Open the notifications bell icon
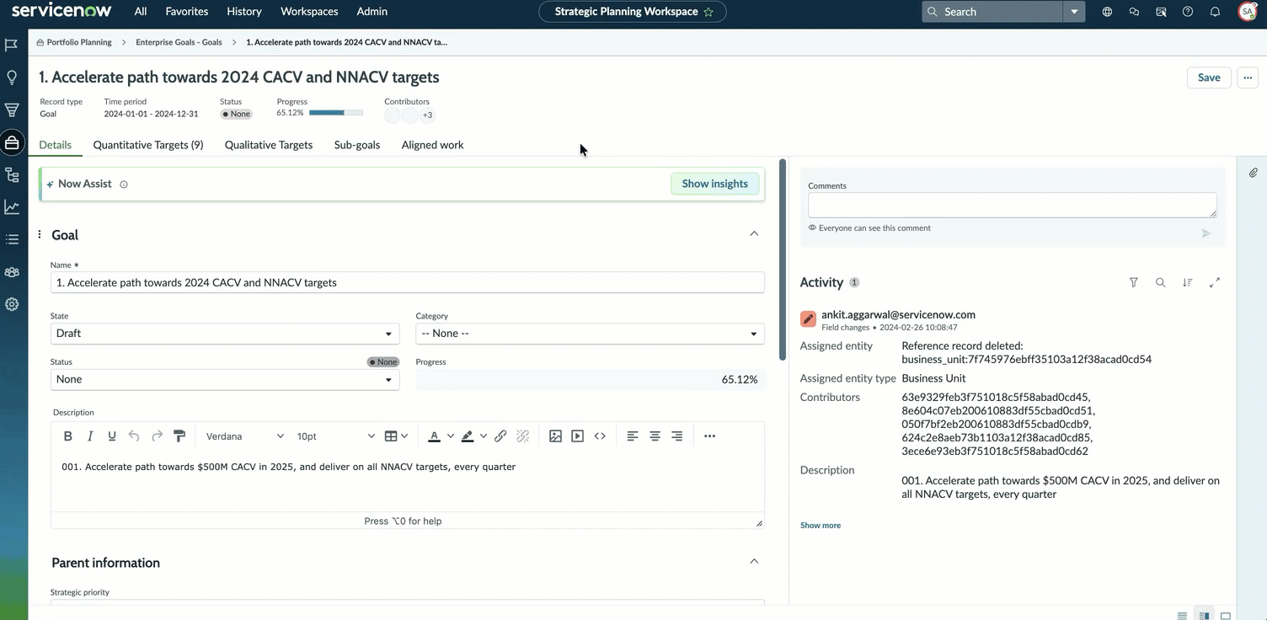Viewport: 1267px width, 620px height. click(1215, 12)
